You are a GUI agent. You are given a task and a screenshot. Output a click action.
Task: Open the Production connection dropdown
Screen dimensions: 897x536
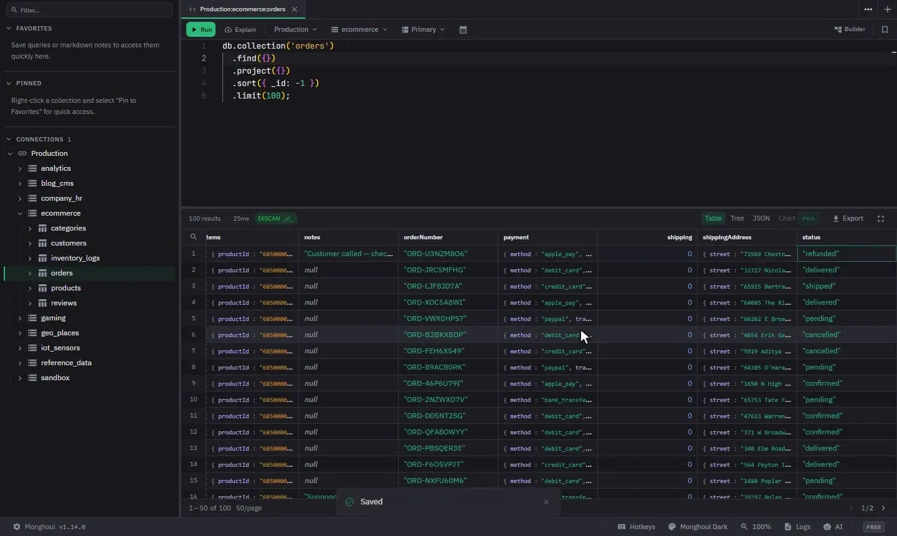[295, 29]
